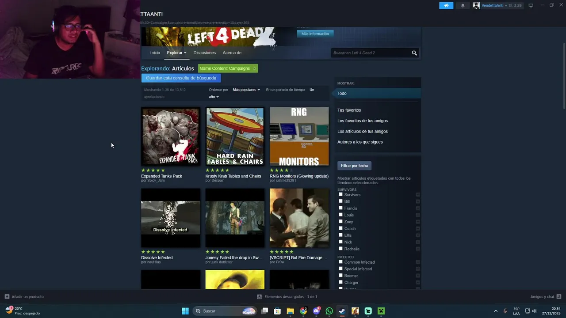Exclude the Bill tag with its minus button
The image size is (566, 318).
[418, 201]
